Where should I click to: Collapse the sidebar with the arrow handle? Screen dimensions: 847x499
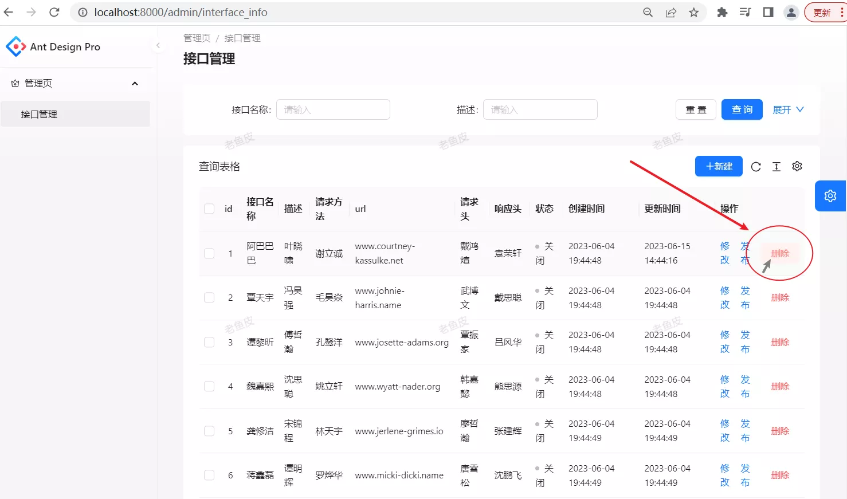pos(158,45)
